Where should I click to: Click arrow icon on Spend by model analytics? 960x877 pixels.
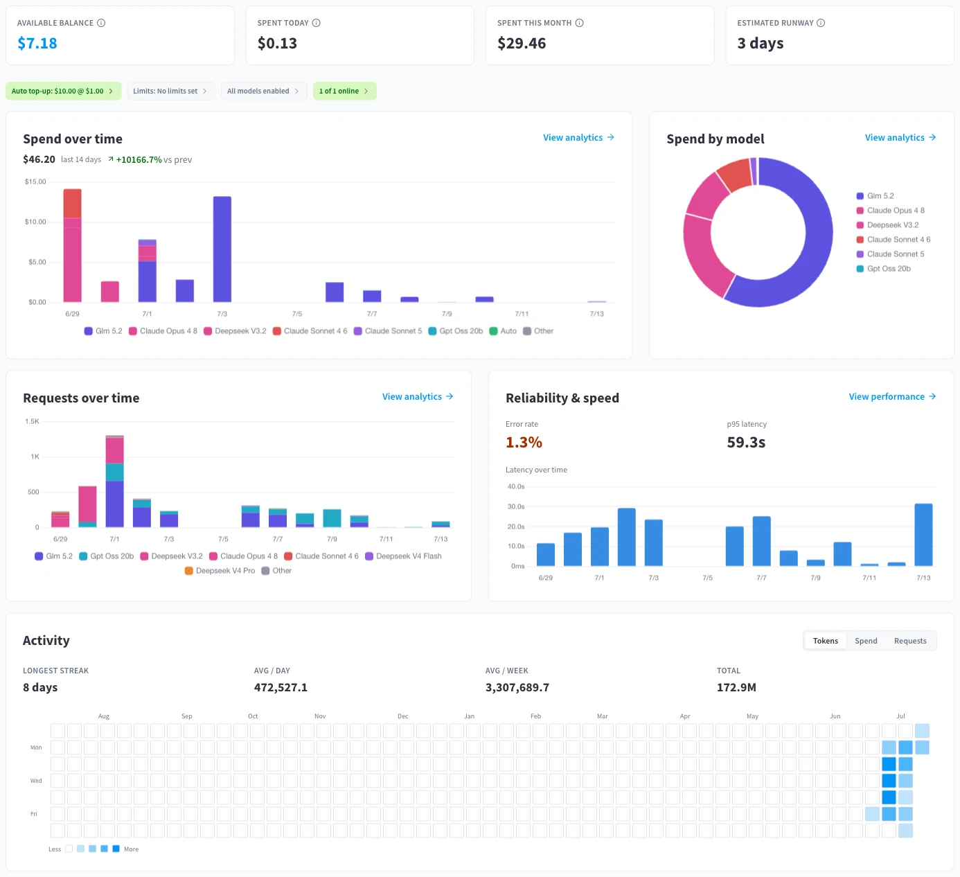932,137
